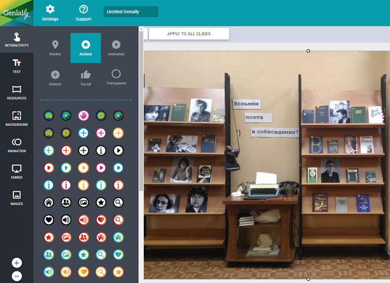Click Apply to All Slides button

pyautogui.click(x=188, y=34)
